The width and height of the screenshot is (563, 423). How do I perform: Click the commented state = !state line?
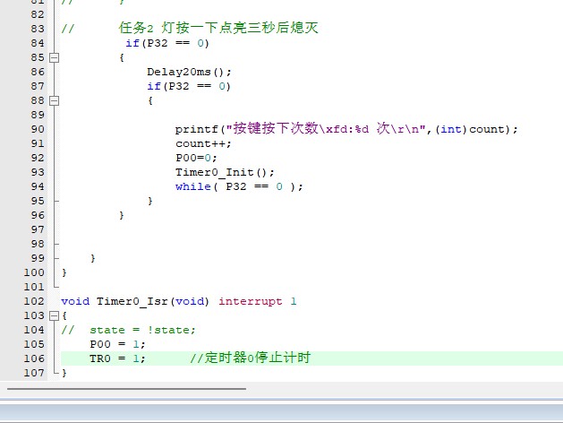coord(141,330)
